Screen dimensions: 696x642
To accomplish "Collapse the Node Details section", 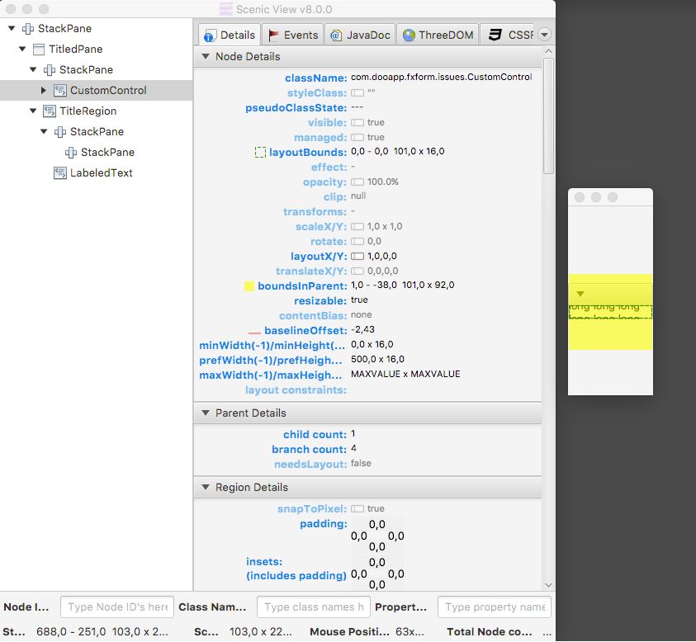I will click(x=206, y=56).
